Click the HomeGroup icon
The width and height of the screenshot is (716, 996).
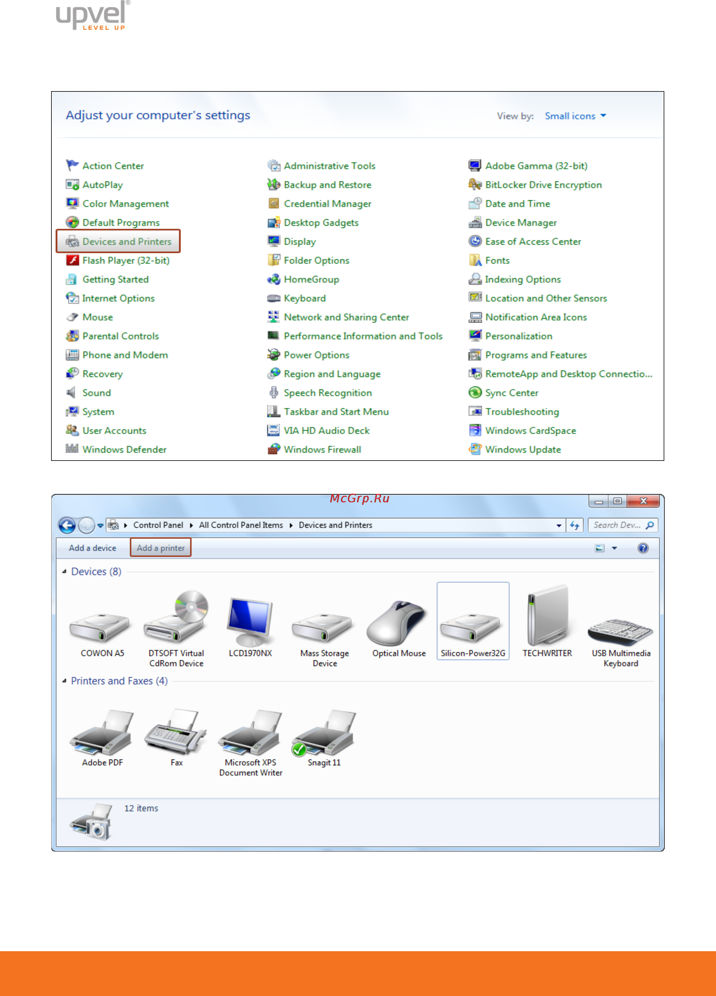[x=273, y=279]
